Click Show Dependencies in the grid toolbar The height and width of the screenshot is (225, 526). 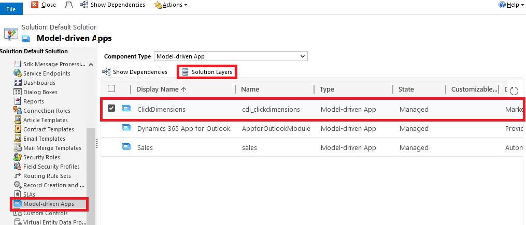pos(135,72)
